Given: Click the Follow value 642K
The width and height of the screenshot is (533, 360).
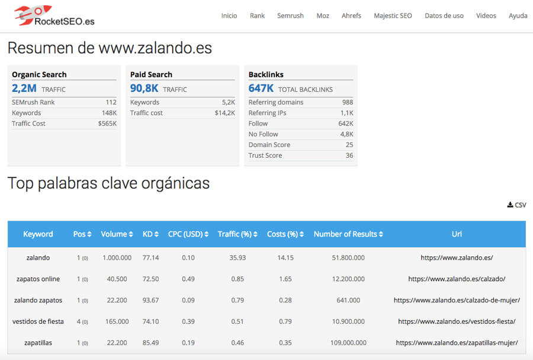Looking at the screenshot, I should (x=346, y=123).
